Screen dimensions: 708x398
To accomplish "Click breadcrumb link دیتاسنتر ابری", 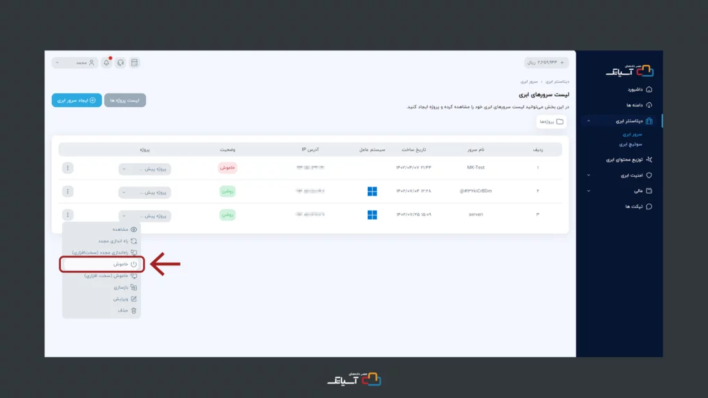I will coord(557,82).
